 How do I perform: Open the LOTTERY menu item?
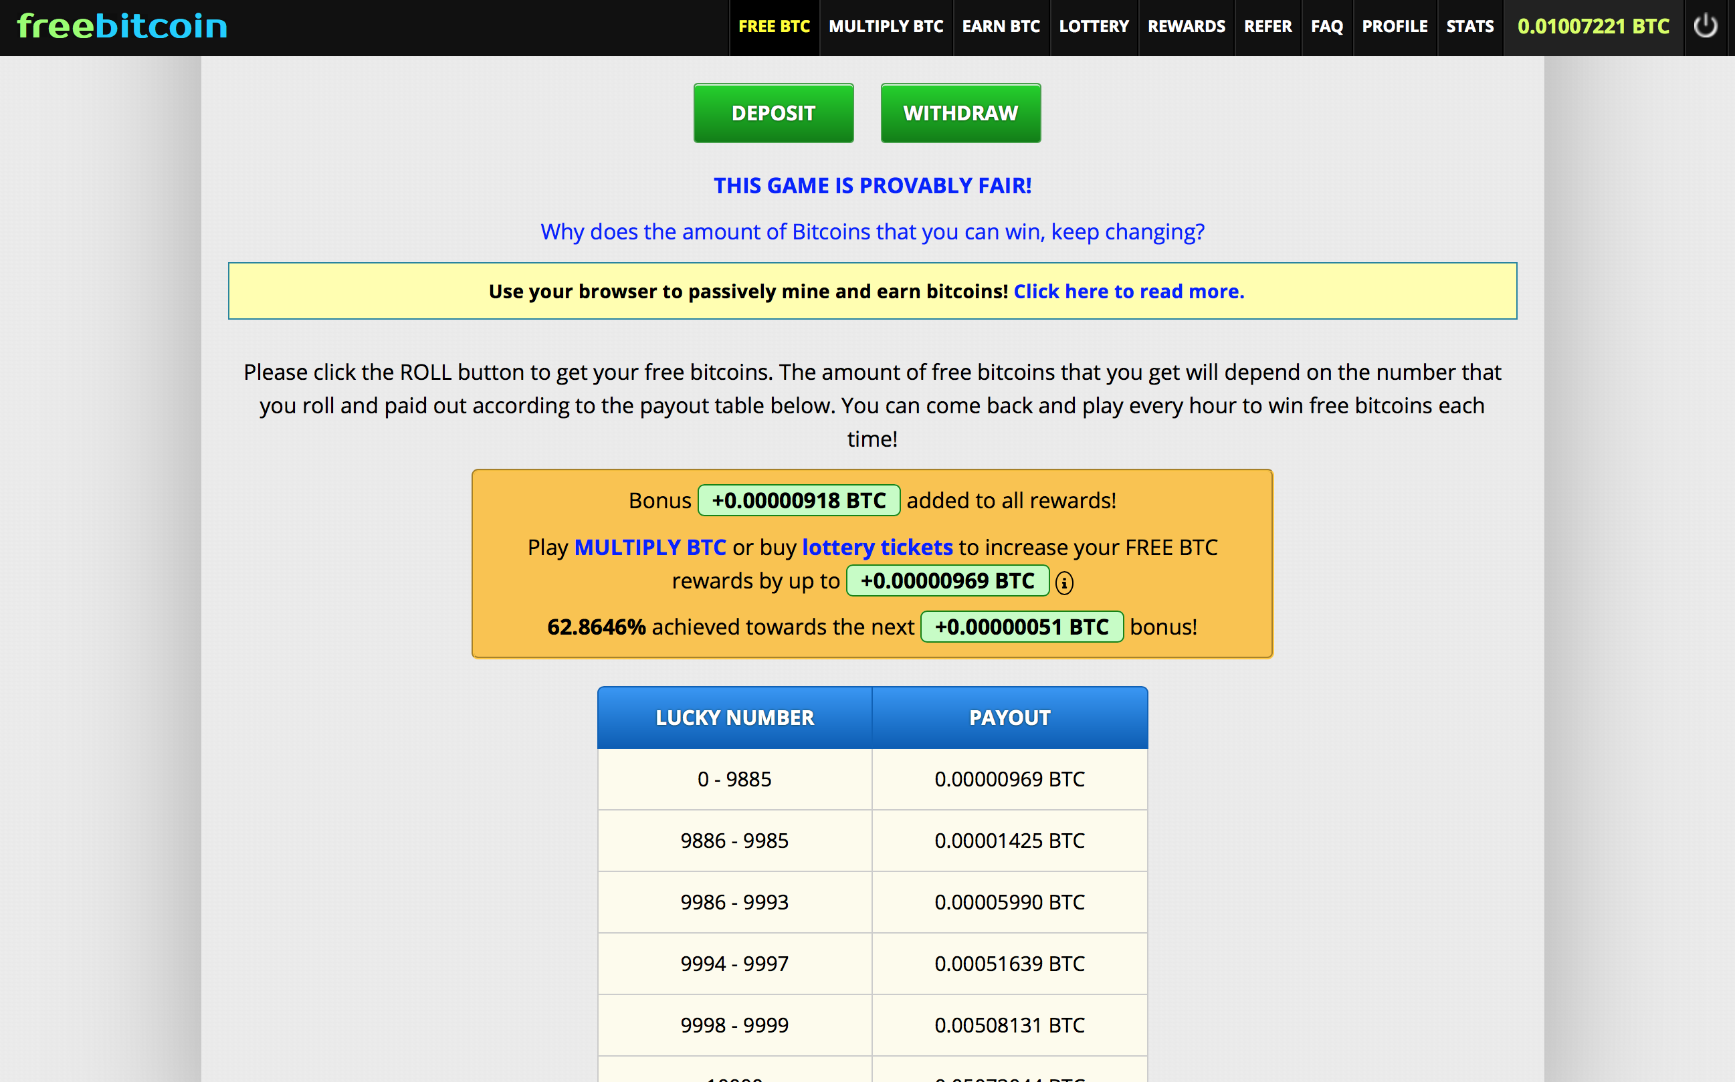click(1093, 27)
